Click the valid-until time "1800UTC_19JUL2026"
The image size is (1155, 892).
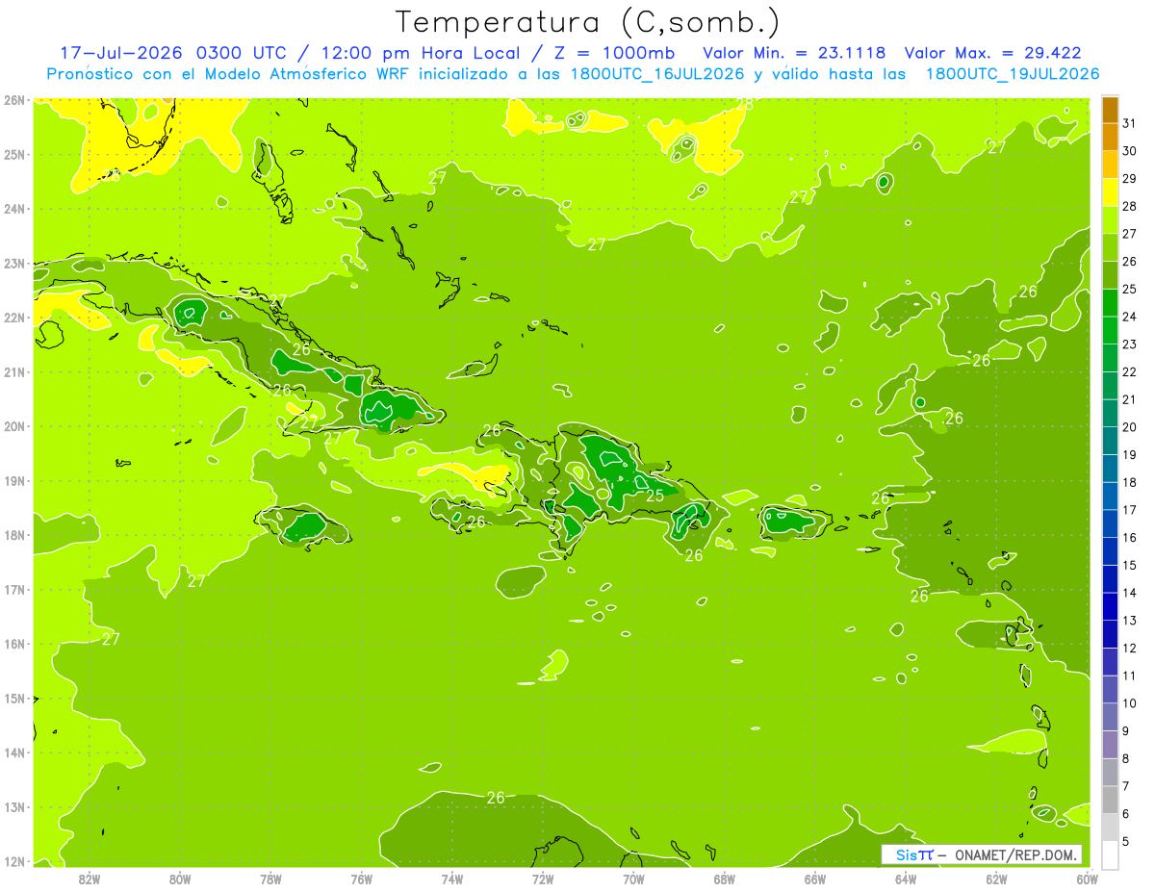click(x=1013, y=74)
